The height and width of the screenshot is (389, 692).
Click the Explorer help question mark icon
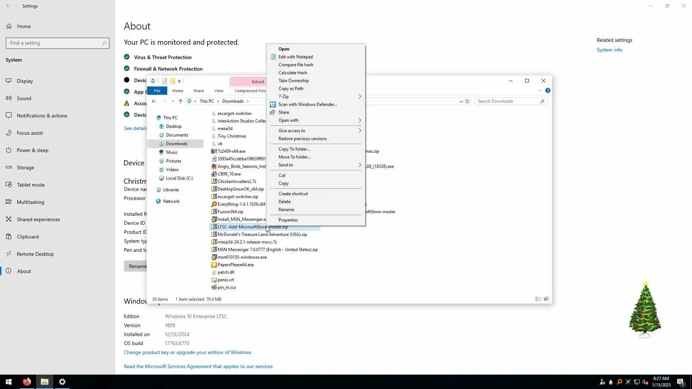point(547,90)
